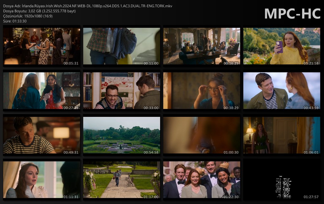Click the 'Süre: 01:33:30' duration line
This screenshot has height=204, width=324.
15,21
